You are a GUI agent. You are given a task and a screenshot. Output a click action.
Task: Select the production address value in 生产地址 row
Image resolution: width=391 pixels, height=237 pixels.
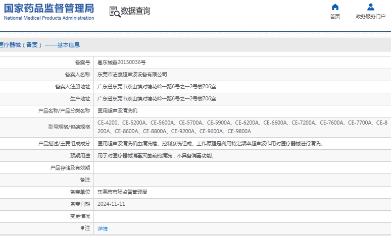157,99
